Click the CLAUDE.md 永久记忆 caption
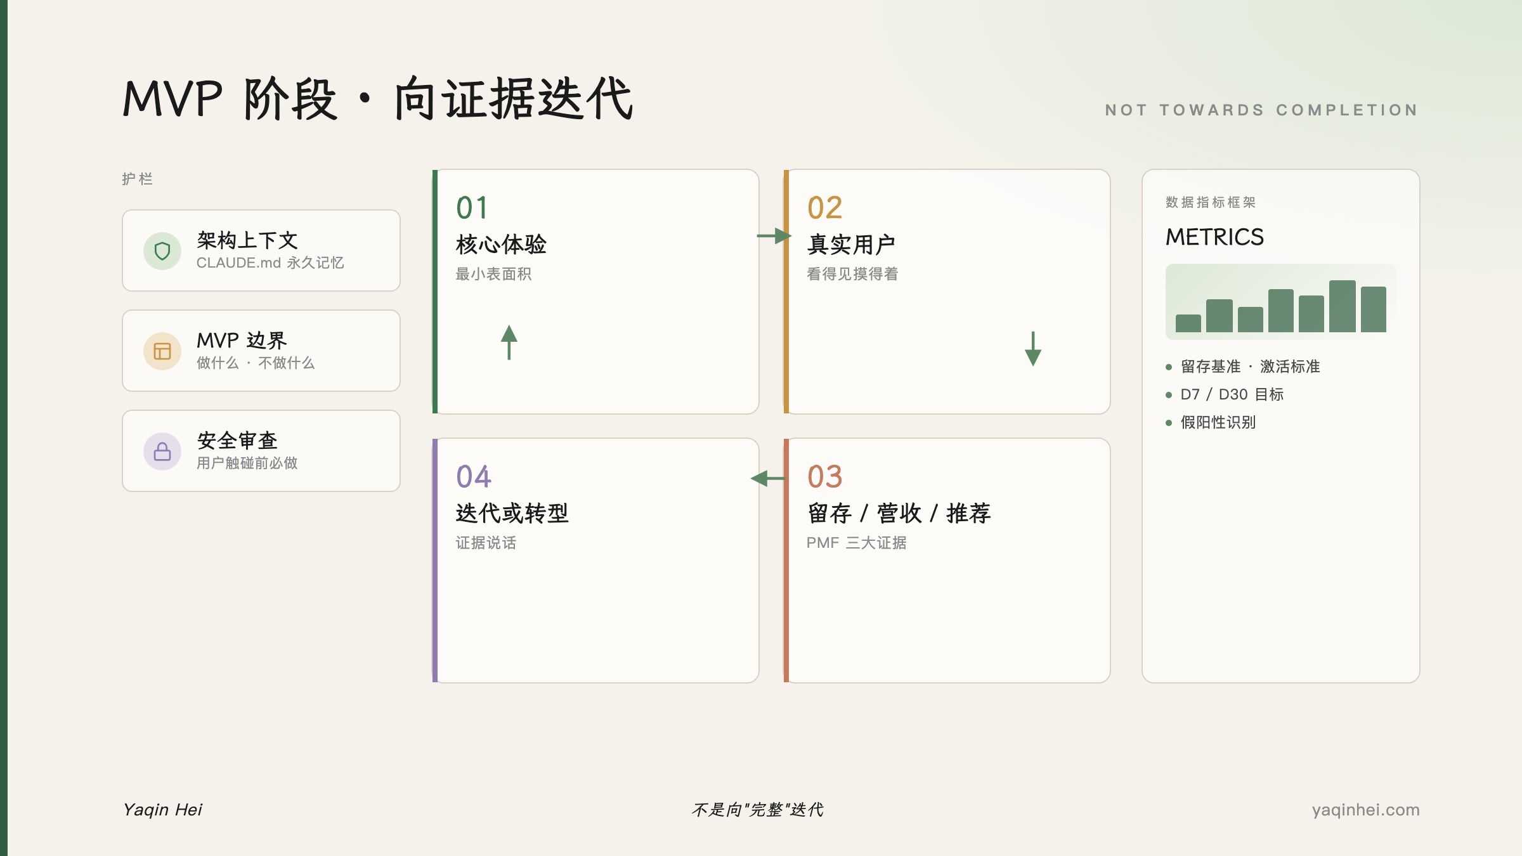This screenshot has width=1522, height=856. 270,263
